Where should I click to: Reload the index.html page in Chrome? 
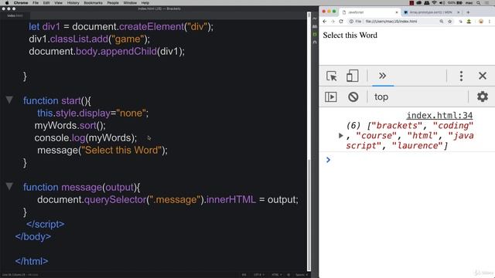pos(341,22)
